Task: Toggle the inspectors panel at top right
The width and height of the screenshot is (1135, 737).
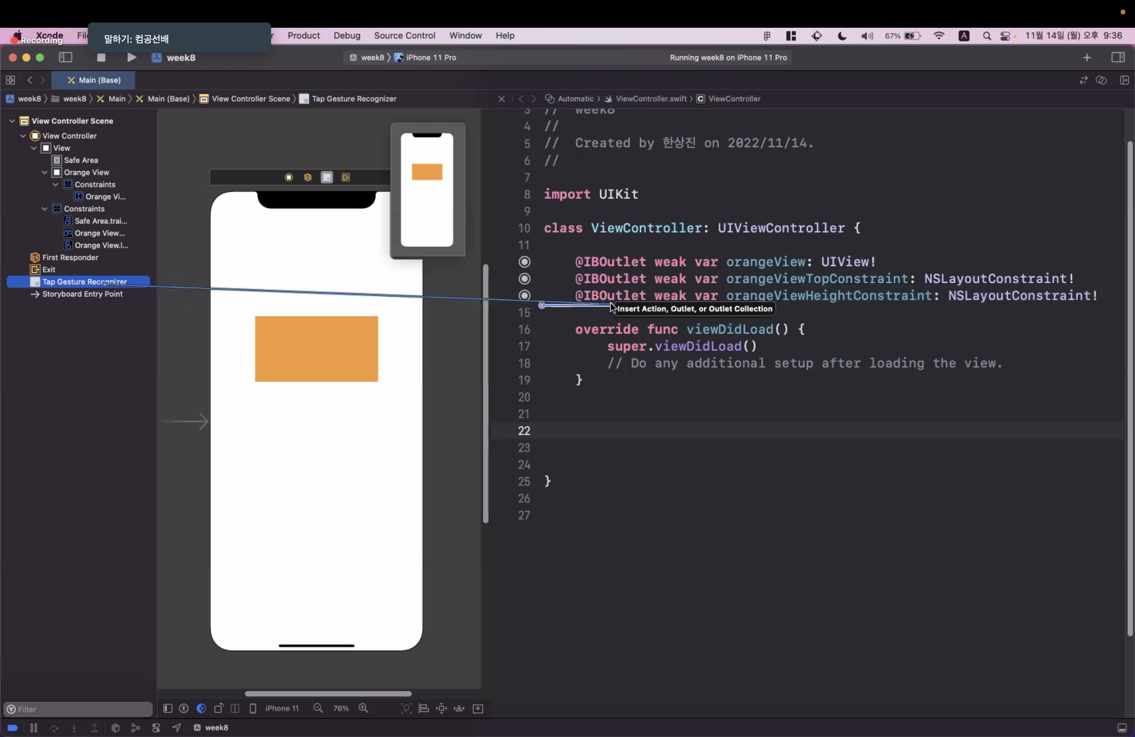Action: (1118, 58)
